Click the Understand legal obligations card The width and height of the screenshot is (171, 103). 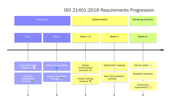click(x=28, y=66)
